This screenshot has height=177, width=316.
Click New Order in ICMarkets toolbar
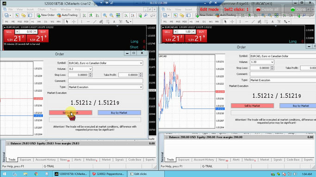(x=45, y=15)
